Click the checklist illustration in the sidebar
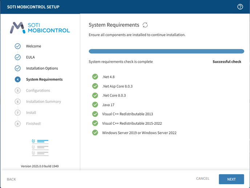Screen dimensions: 250x188 (x=40, y=147)
